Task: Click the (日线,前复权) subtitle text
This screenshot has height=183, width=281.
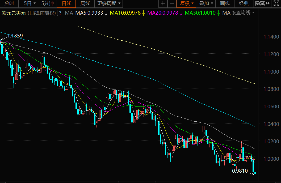Action: coord(42,13)
